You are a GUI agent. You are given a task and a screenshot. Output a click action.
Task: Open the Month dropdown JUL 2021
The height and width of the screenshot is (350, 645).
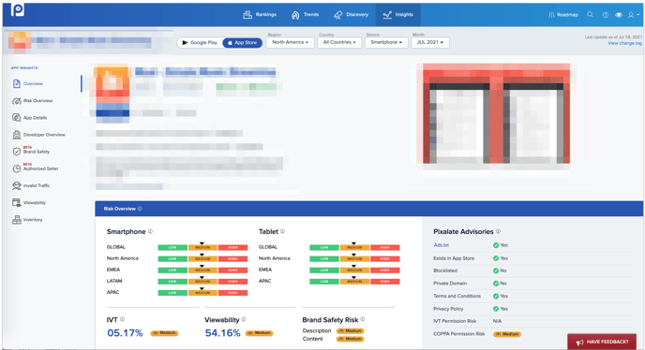click(x=430, y=42)
